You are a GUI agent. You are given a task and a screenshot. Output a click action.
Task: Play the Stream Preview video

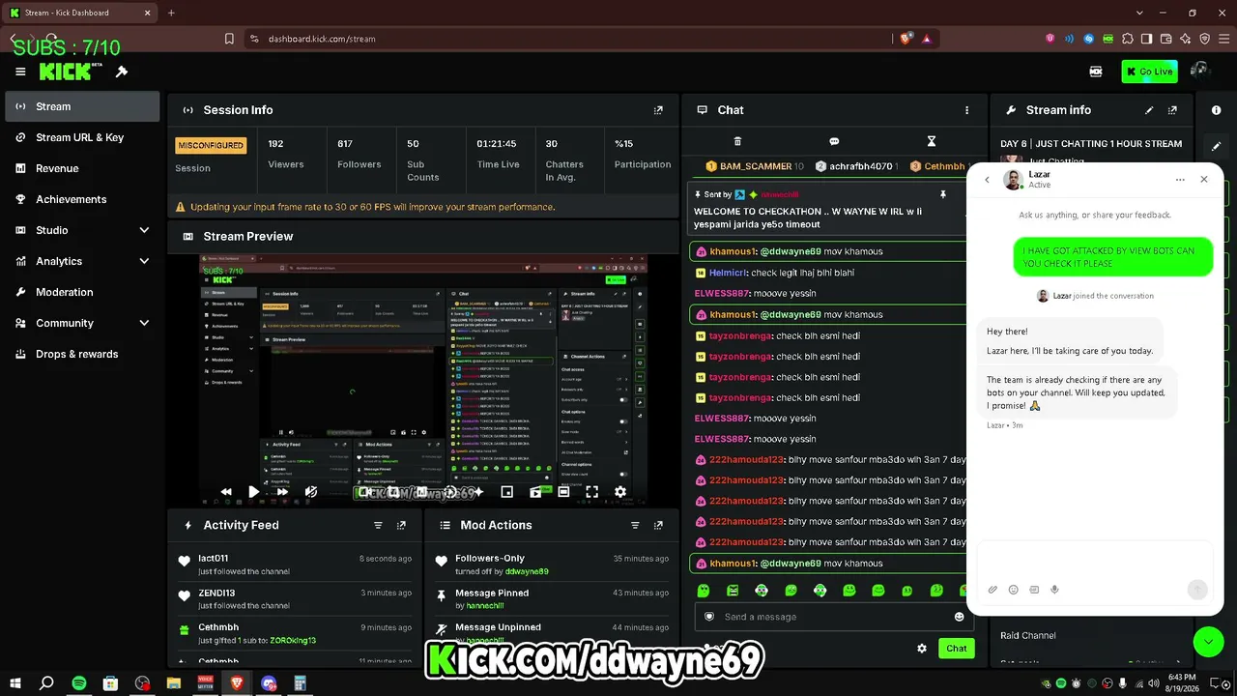point(253,492)
